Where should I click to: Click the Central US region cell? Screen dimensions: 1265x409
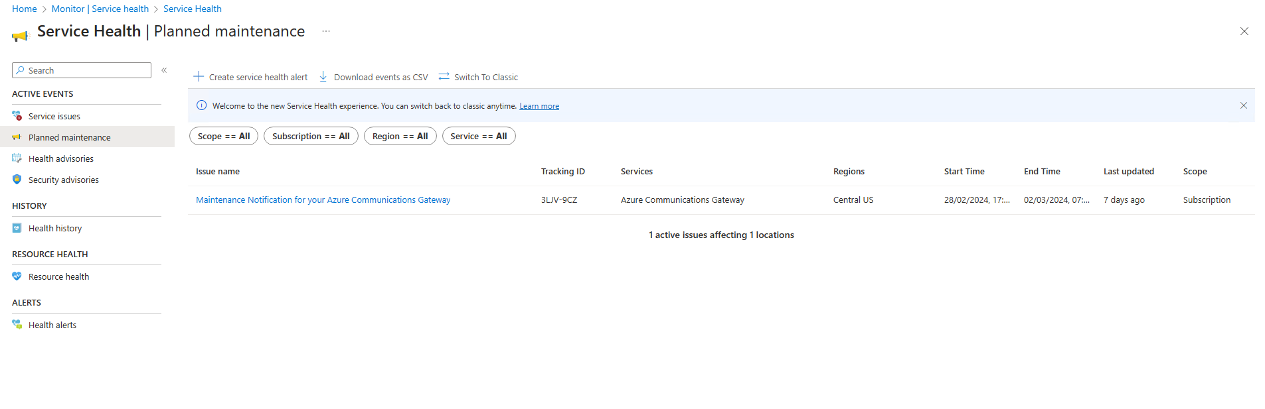point(853,200)
